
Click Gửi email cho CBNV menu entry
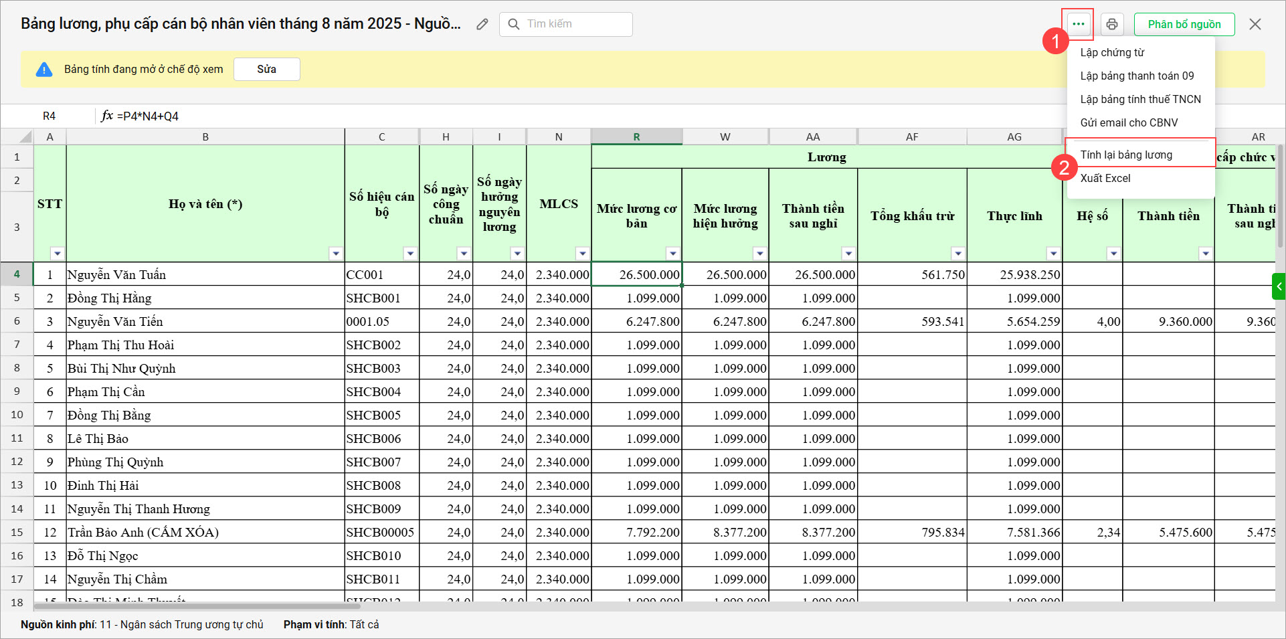1129,122
